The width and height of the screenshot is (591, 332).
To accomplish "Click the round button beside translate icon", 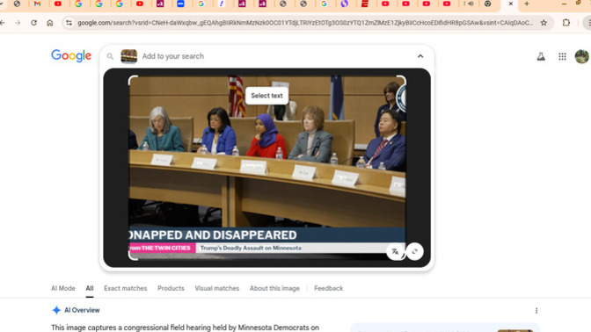I will click(414, 251).
